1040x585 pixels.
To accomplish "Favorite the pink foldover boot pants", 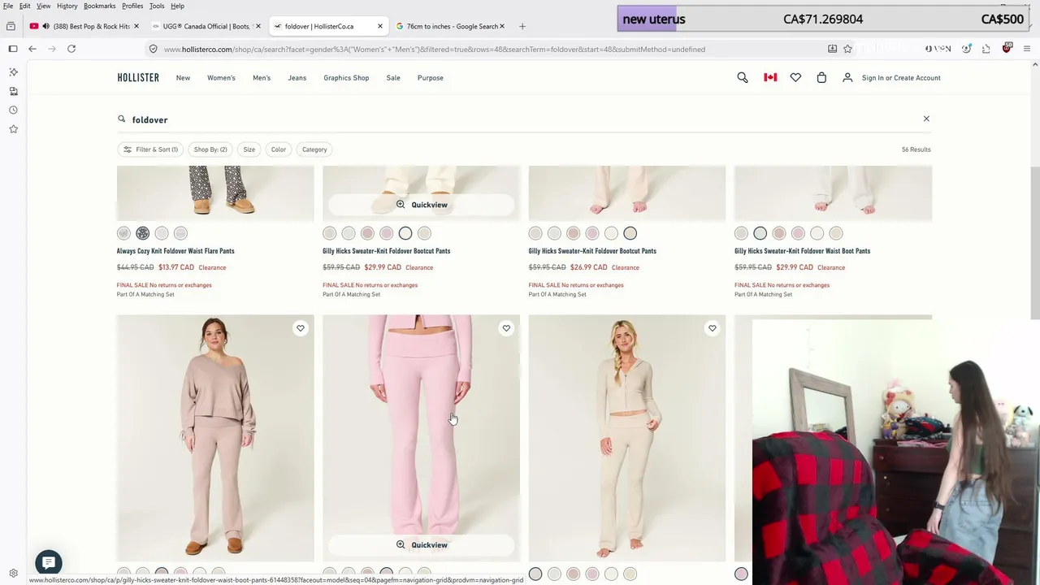I will click(x=506, y=328).
